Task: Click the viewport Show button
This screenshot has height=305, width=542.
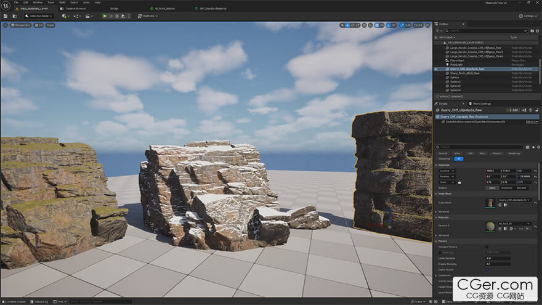Action: pyautogui.click(x=50, y=25)
